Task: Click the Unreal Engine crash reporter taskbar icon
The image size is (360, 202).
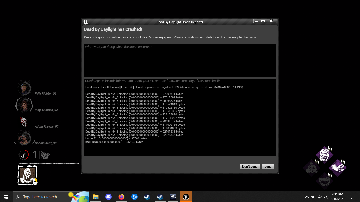Action: point(186,197)
